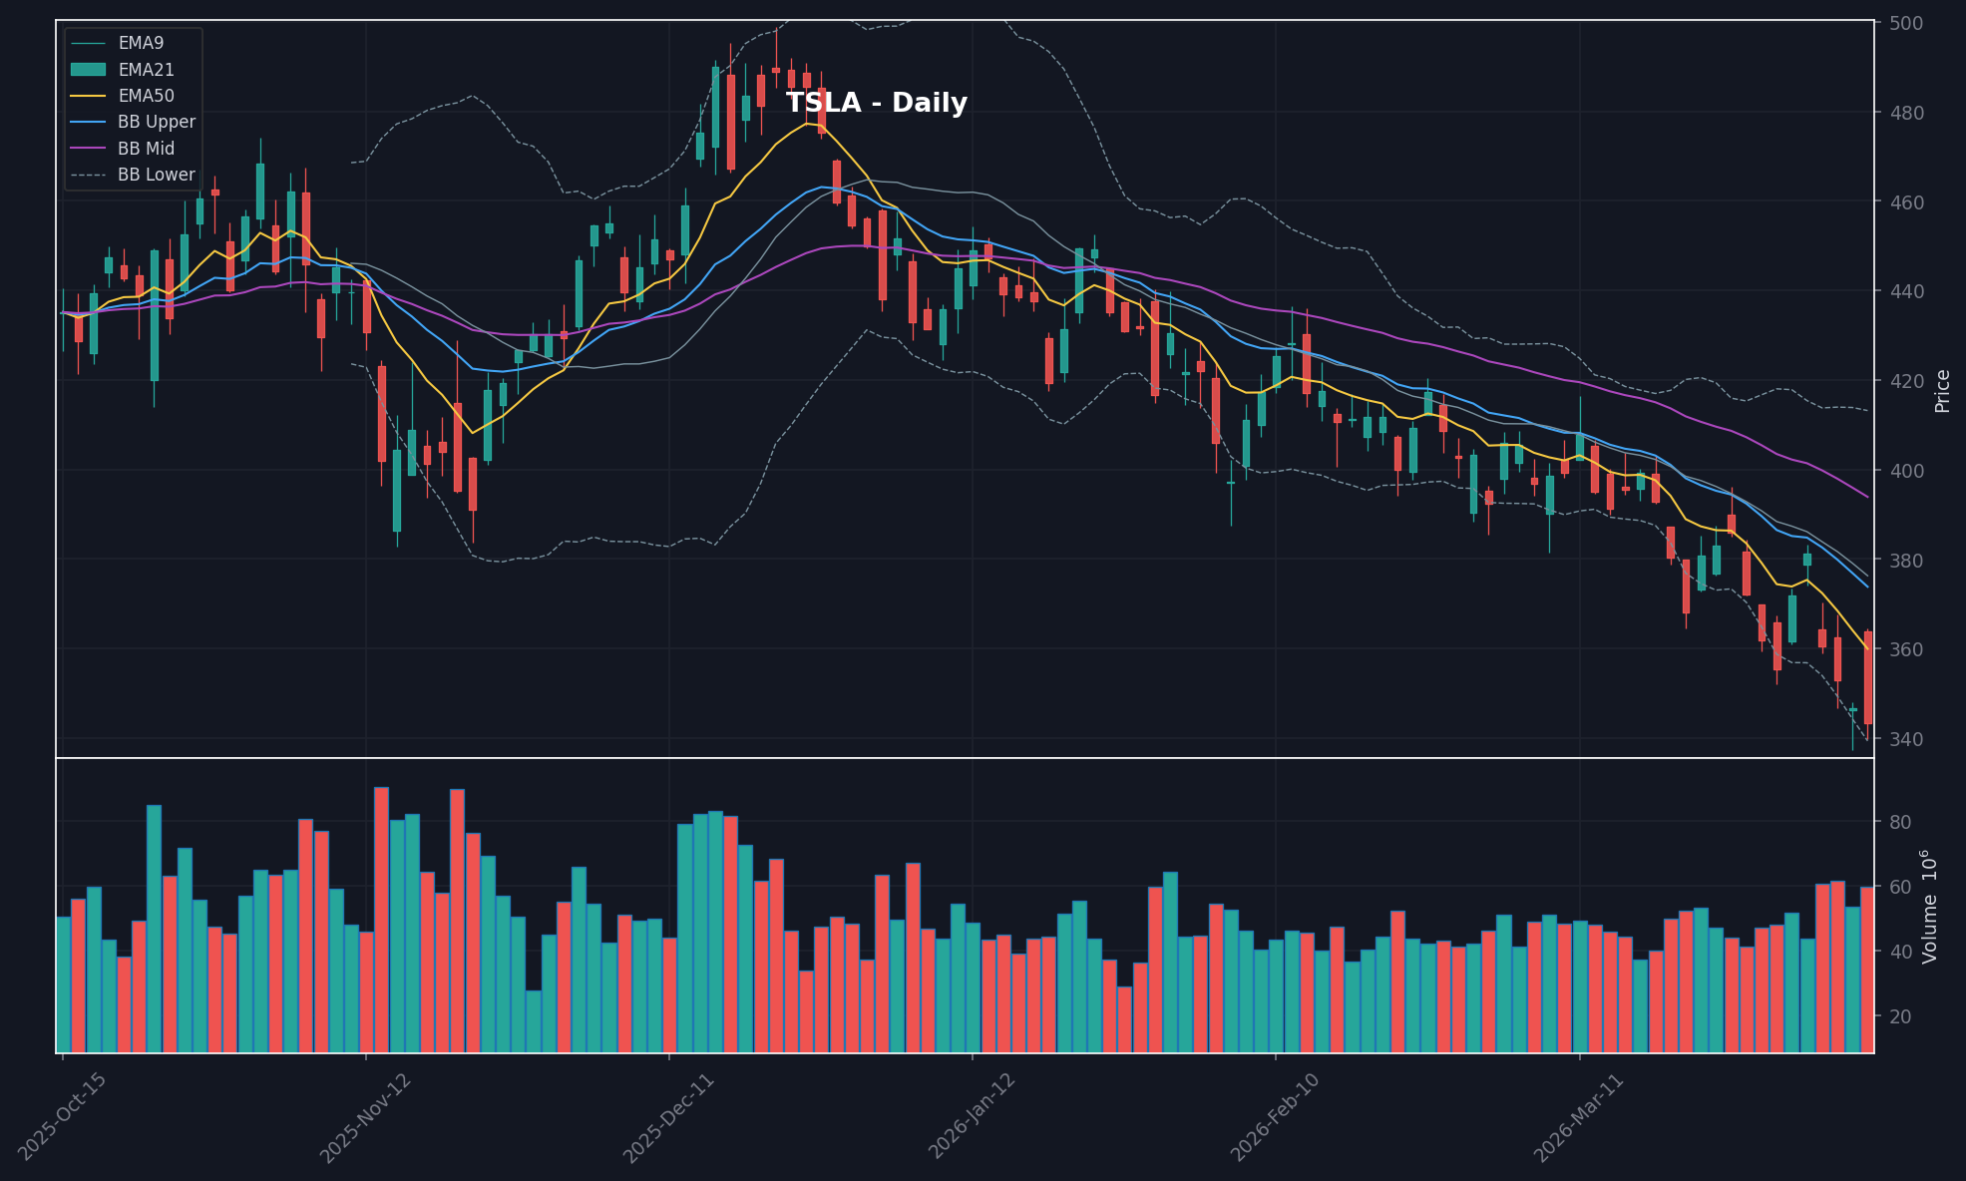Click the yellow EMA50 line sample icon
This screenshot has width=1966, height=1181.
[88, 96]
